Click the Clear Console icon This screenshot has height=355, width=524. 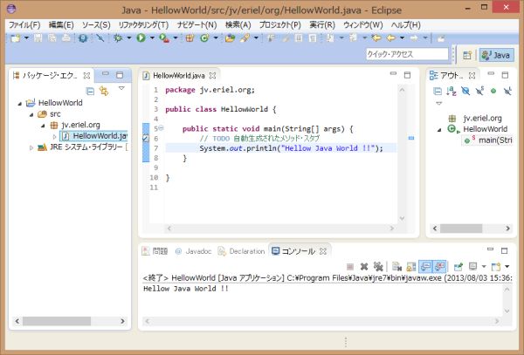[x=396, y=266]
